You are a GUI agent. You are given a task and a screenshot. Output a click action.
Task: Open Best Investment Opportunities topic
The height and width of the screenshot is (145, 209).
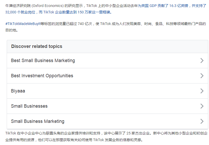[x=107, y=76]
